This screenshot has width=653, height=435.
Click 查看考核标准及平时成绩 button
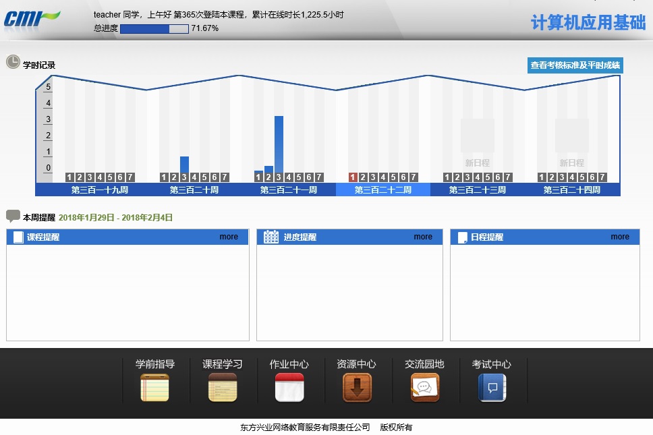[575, 65]
